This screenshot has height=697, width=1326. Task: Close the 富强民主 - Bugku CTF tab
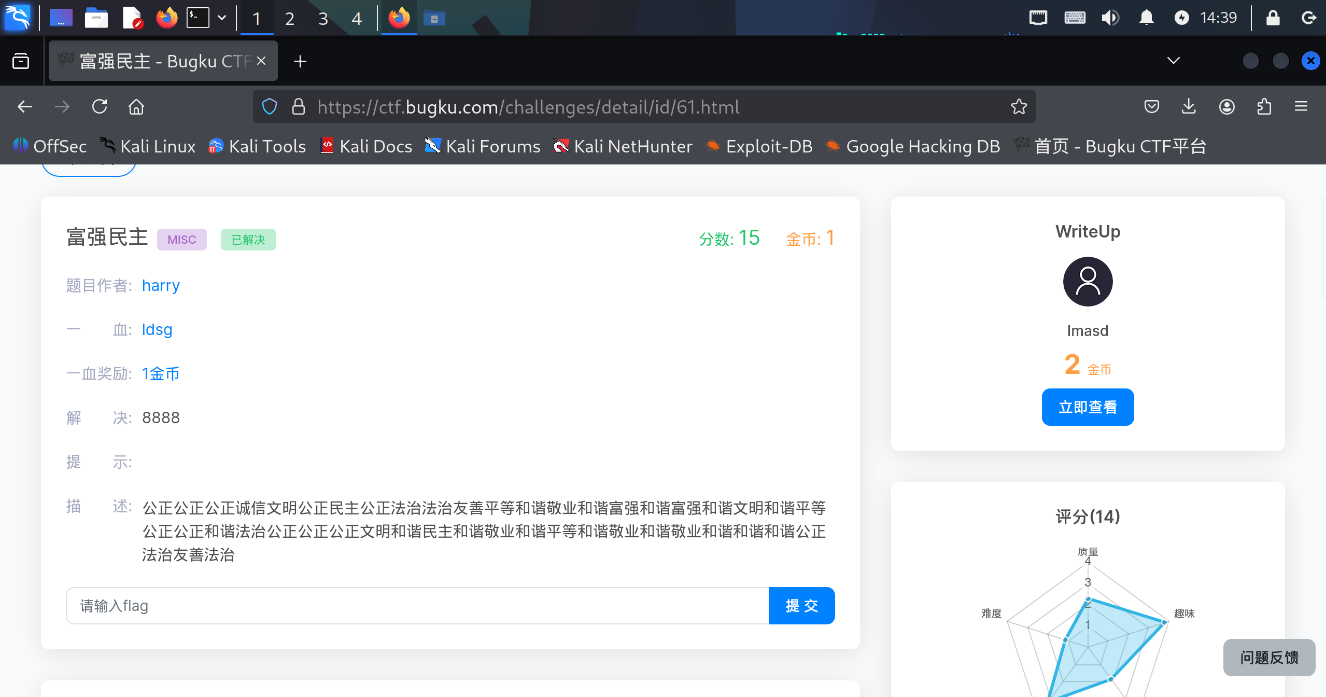click(261, 61)
